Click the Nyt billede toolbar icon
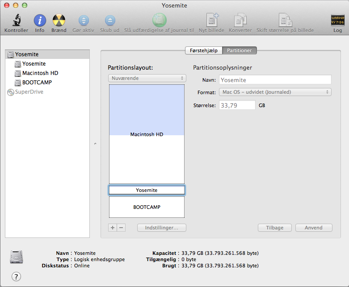Viewport: 349px width, 287px height. click(x=212, y=20)
